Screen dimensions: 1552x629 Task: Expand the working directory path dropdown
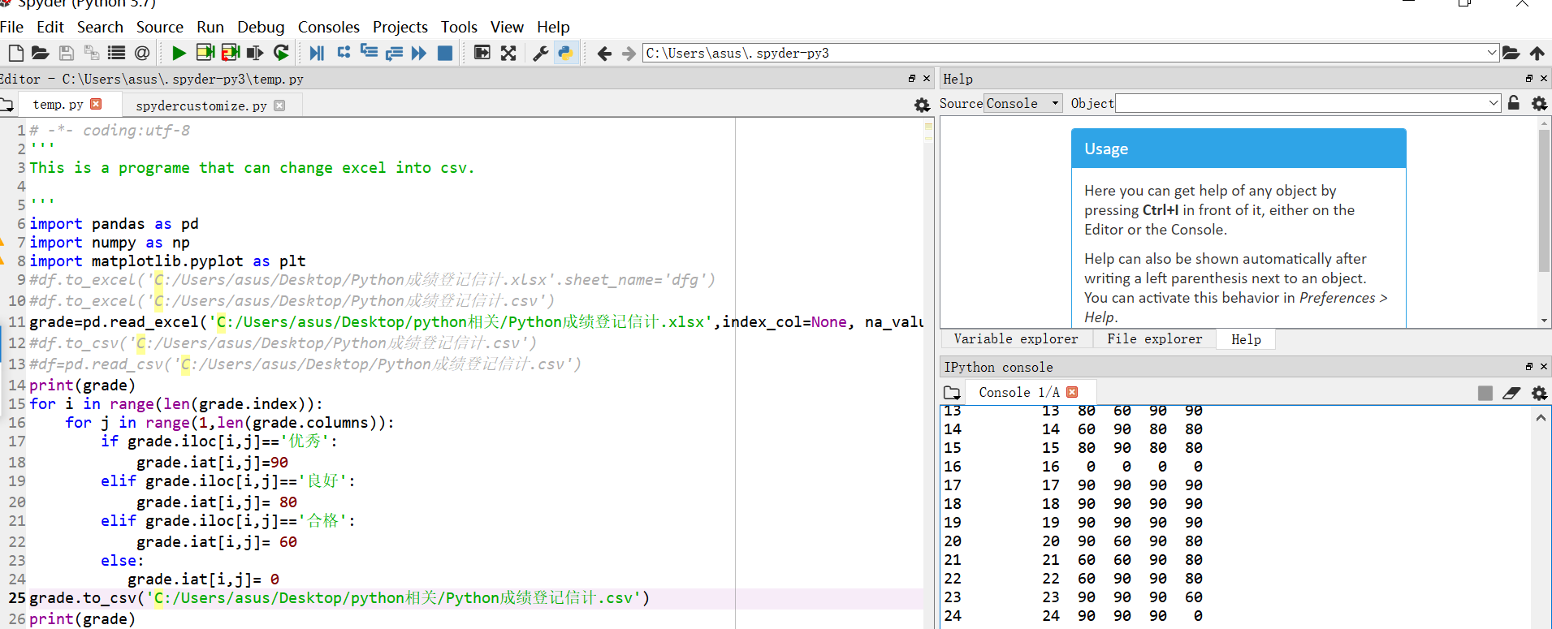pyautogui.click(x=1491, y=54)
